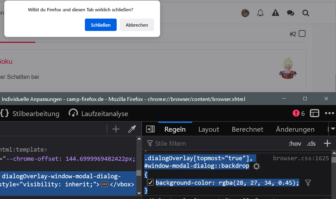Open the warning triangle icon in forum header
Viewport: 336px width, 199px height.
[275, 13]
